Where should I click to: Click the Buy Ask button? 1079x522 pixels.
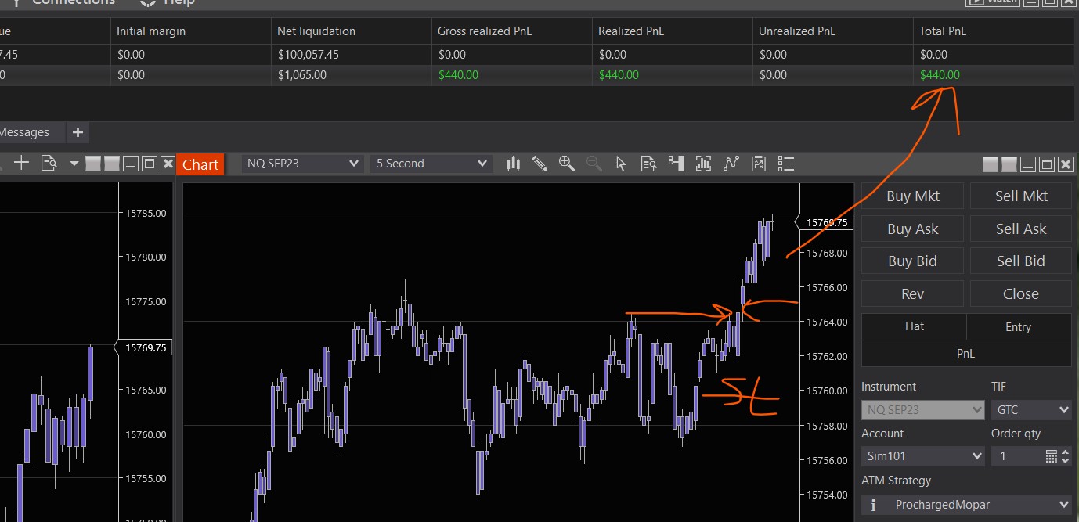pyautogui.click(x=912, y=229)
